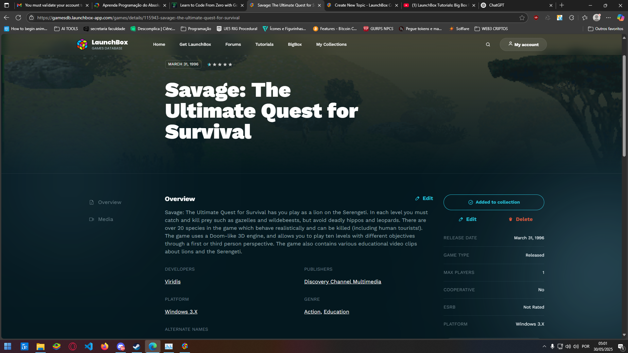Click Edit below Added to collection

[468, 219]
